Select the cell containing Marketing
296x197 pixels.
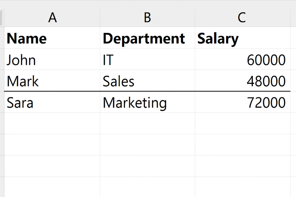pyautogui.click(x=147, y=102)
